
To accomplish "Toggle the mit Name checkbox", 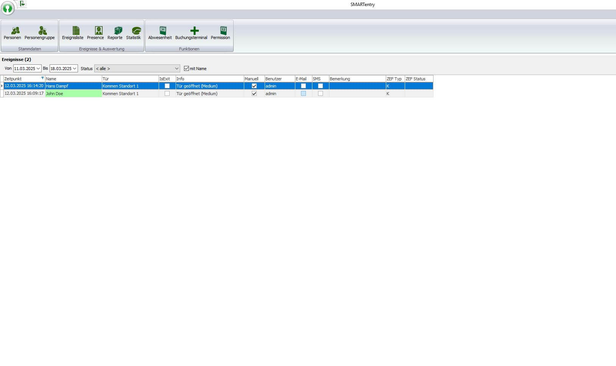I will click(186, 68).
